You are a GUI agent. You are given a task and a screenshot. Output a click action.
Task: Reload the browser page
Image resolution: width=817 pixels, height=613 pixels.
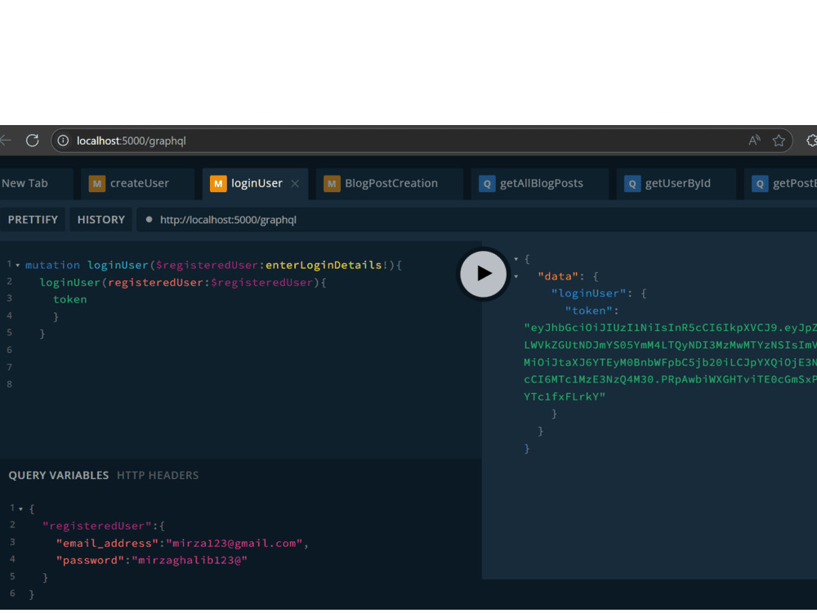coord(33,141)
